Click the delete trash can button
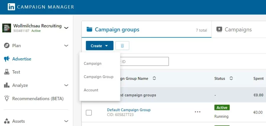Screen dimensions: 266x126 tap(122, 46)
